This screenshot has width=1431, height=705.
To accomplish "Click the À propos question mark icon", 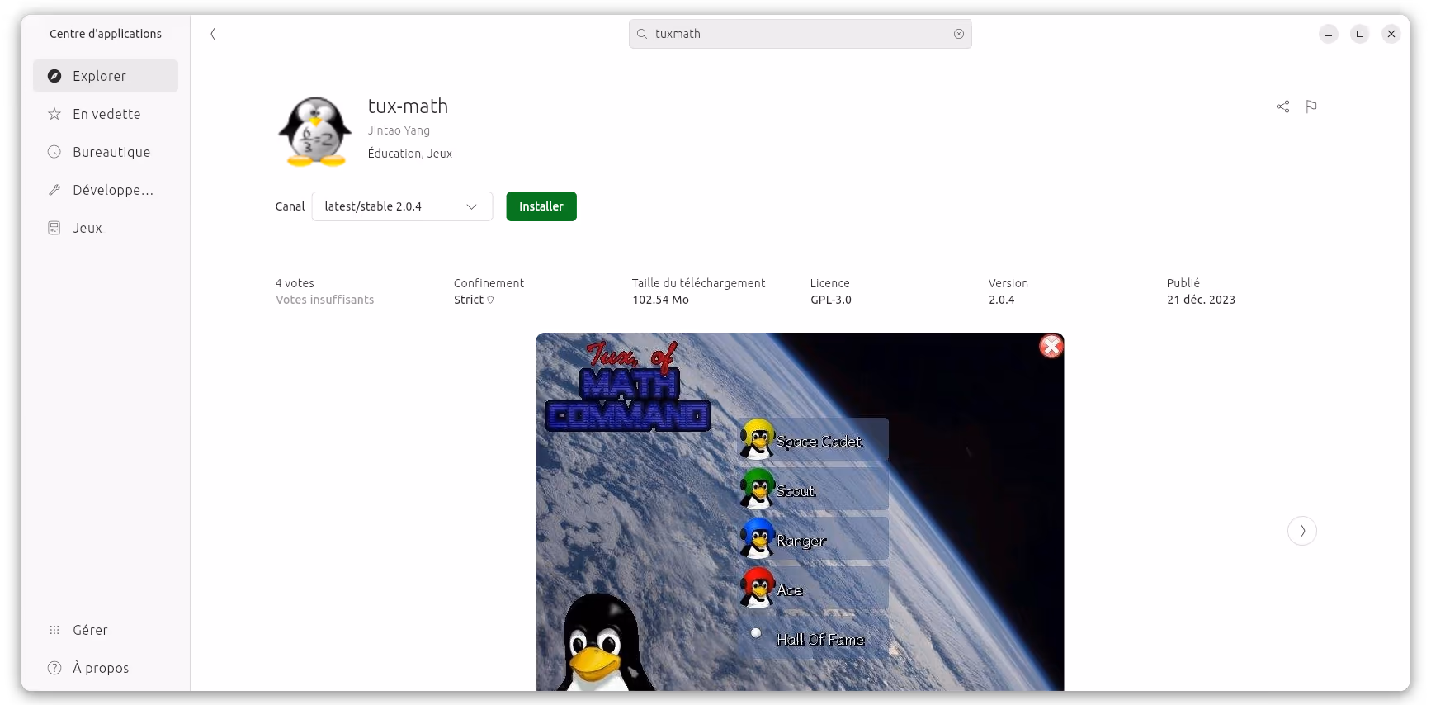I will pos(54,668).
